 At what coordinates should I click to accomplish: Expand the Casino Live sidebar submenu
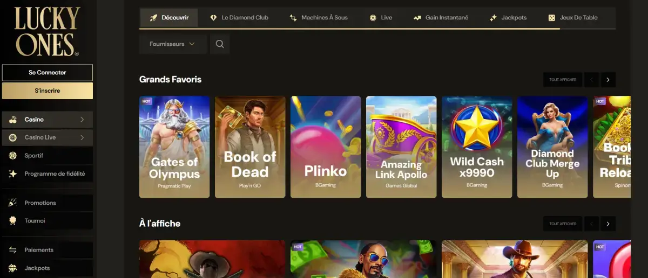tap(82, 137)
